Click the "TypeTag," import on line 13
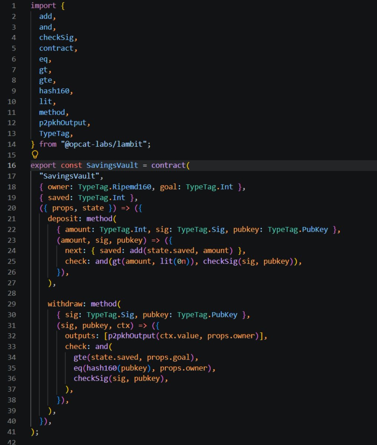Viewport: 377px width, 445px height. click(x=56, y=133)
